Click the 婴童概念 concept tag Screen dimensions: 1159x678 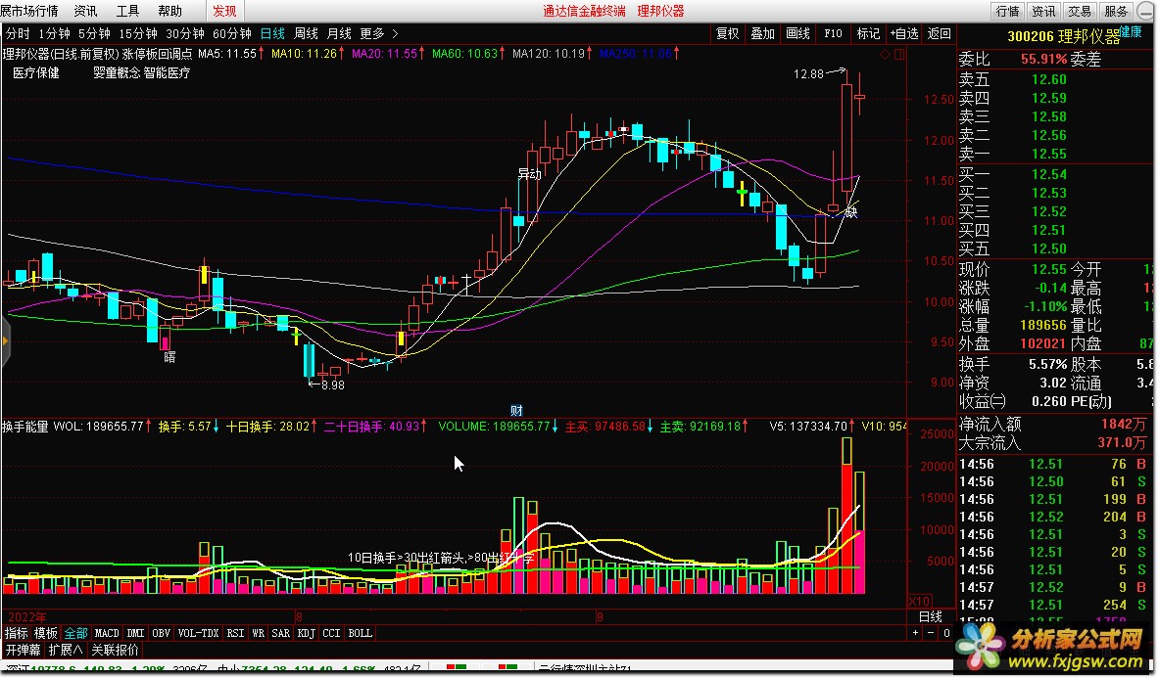tap(117, 73)
